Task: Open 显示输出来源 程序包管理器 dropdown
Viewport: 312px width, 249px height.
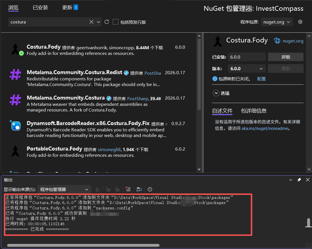Action: click(x=64, y=189)
